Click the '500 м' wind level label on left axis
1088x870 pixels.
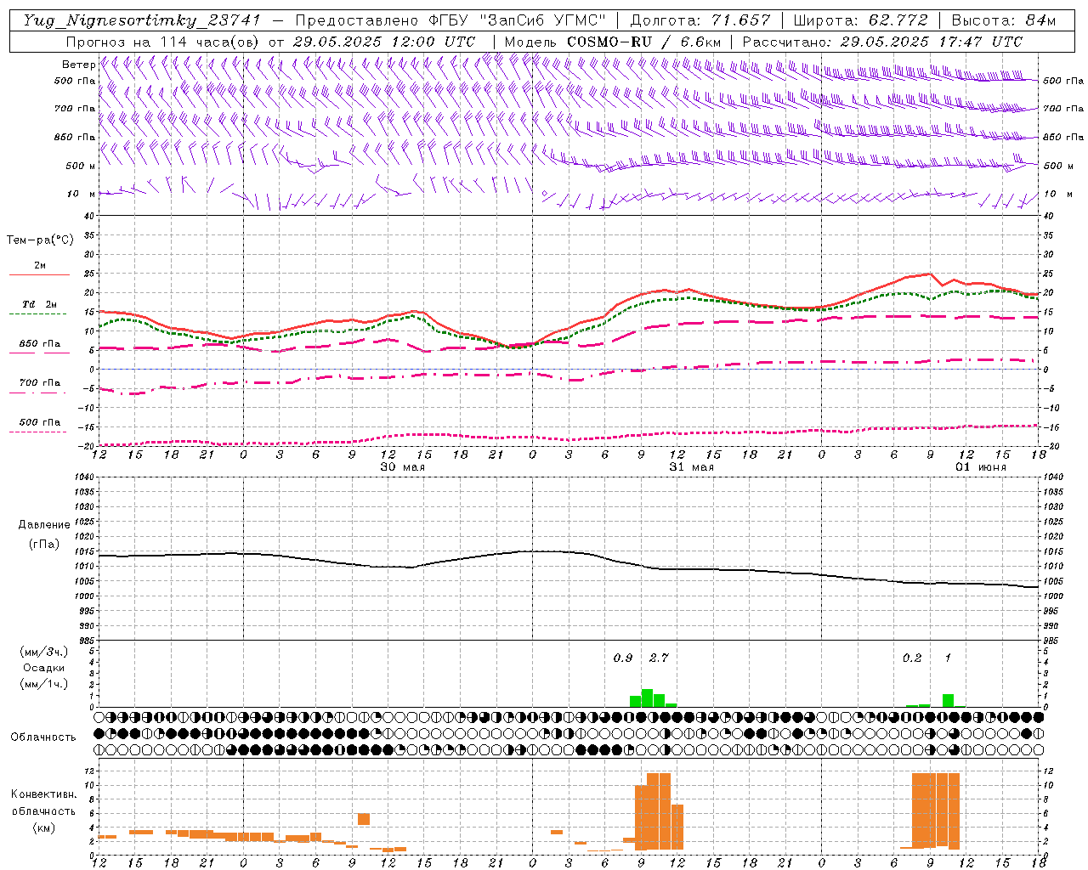81,166
